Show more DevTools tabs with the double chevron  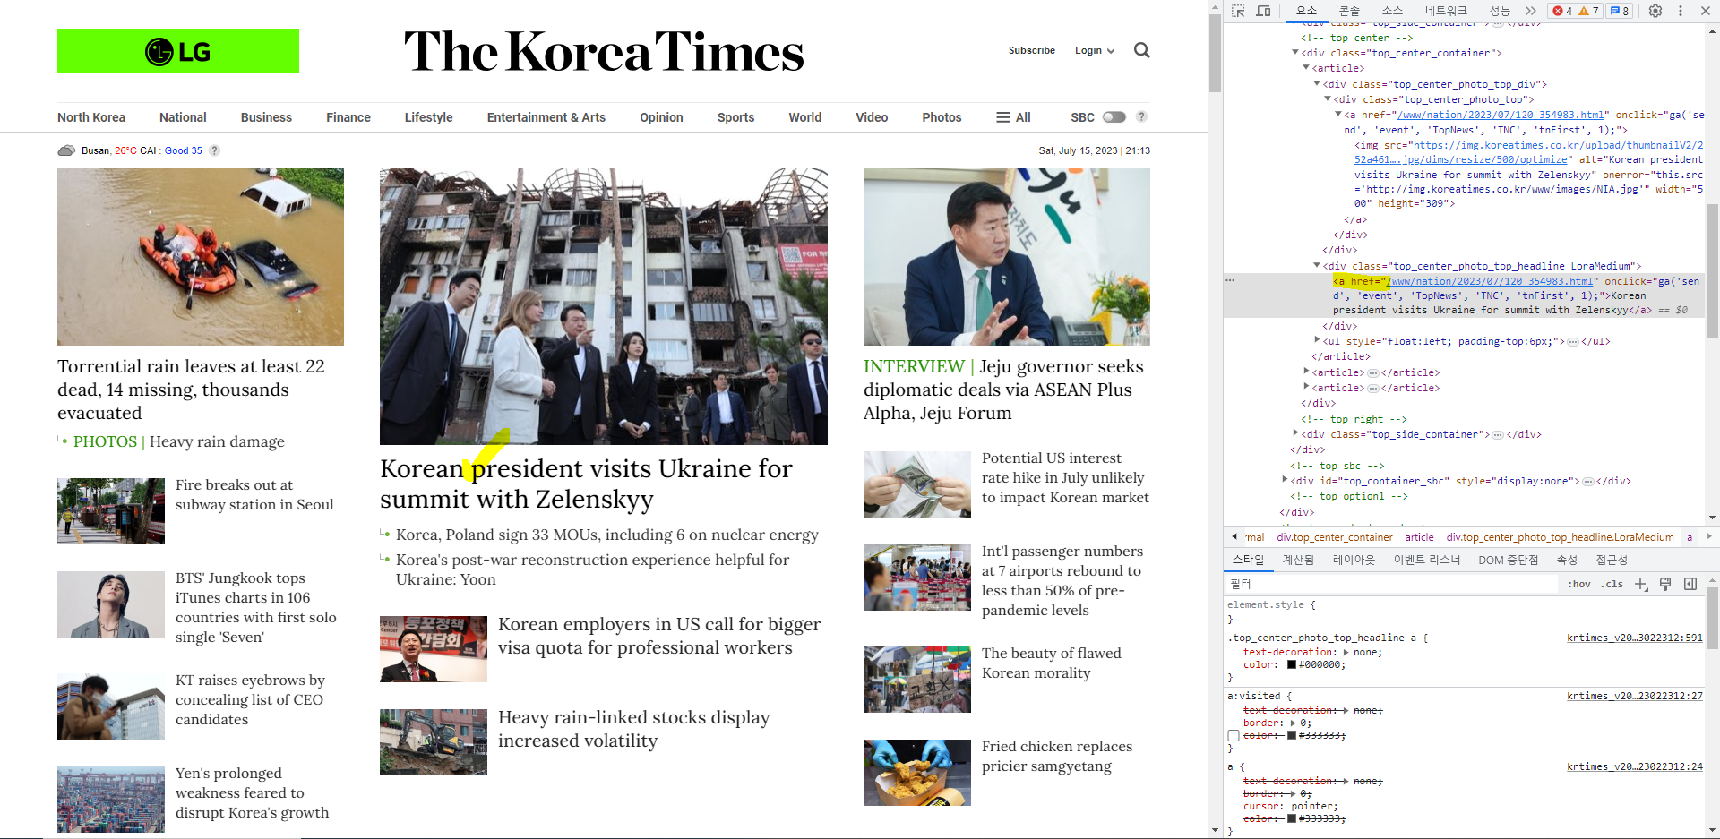coord(1530,11)
